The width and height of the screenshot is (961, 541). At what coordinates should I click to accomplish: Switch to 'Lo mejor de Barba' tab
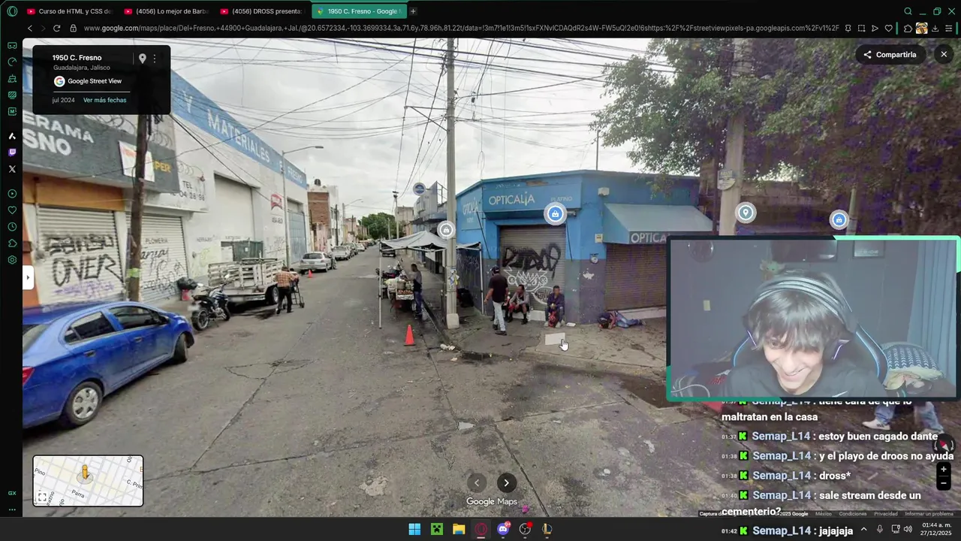[166, 11]
